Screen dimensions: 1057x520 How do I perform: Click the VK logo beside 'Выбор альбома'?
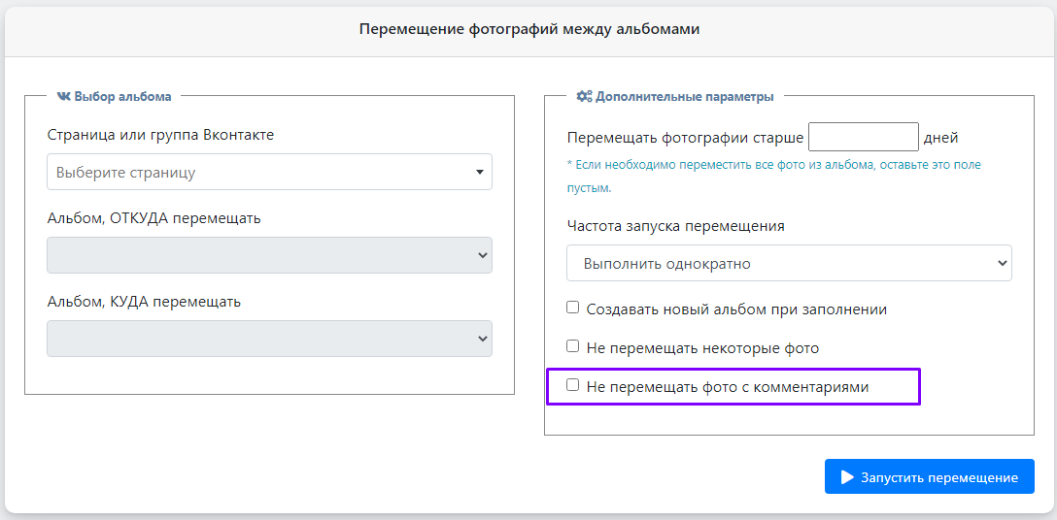point(64,97)
